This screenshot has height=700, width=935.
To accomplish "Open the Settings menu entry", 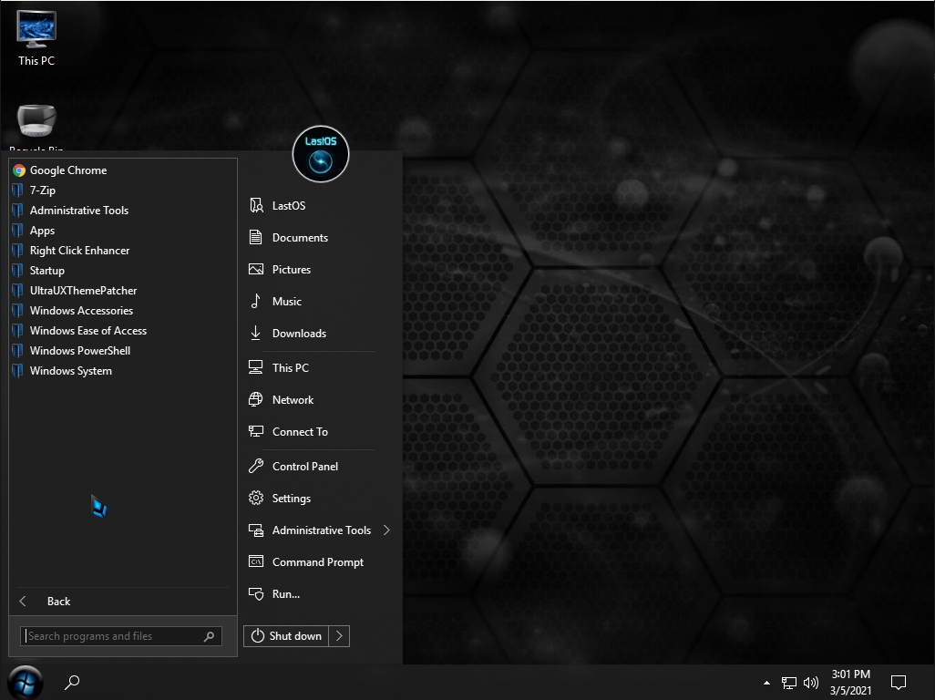I will (320, 498).
